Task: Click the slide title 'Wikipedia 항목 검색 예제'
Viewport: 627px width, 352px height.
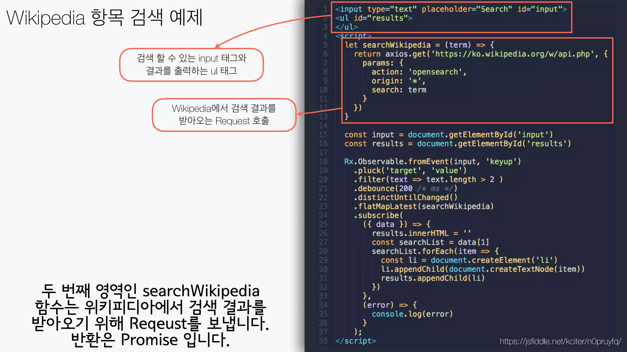Action: coord(104,18)
